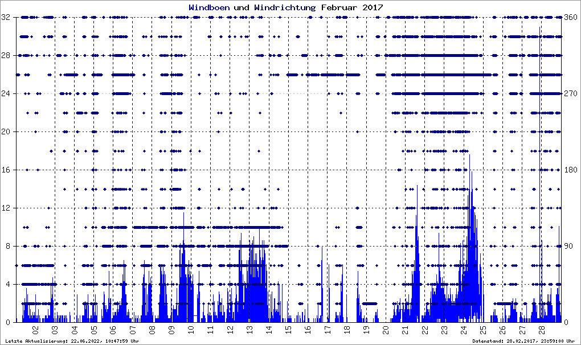Image resolution: width=581 pixels, height=345 pixels.
Task: Click day 10 on the date axis
Action: pos(191,330)
